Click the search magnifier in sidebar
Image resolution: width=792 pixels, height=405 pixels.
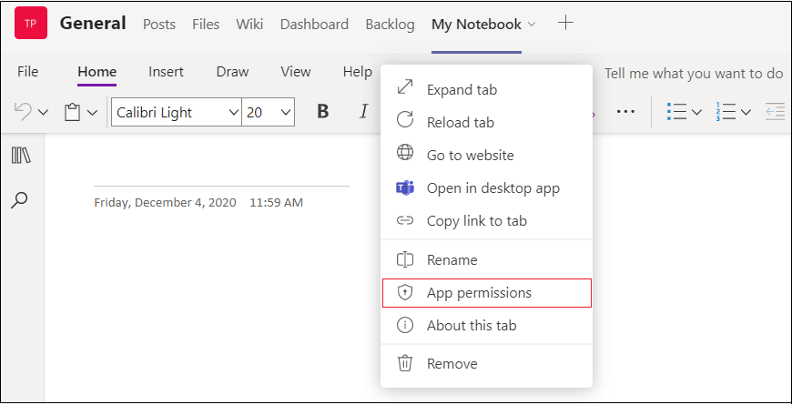pyautogui.click(x=19, y=199)
